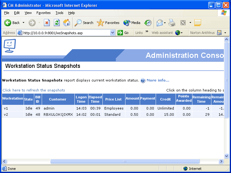Stop page loading with the Stop icon
The image size is (231, 173).
click(47, 23)
